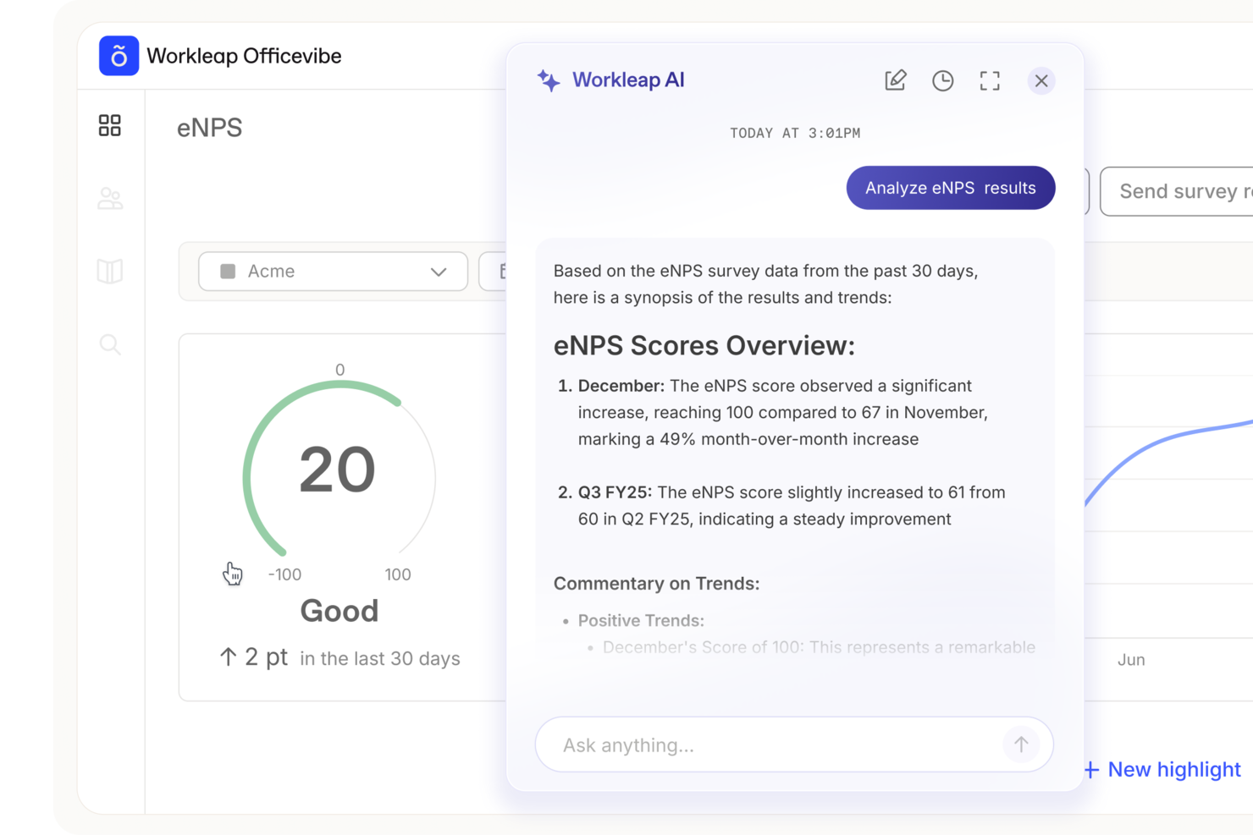The image size is (1253, 835).
Task: Start a new chat with the compose icon
Action: (895, 80)
